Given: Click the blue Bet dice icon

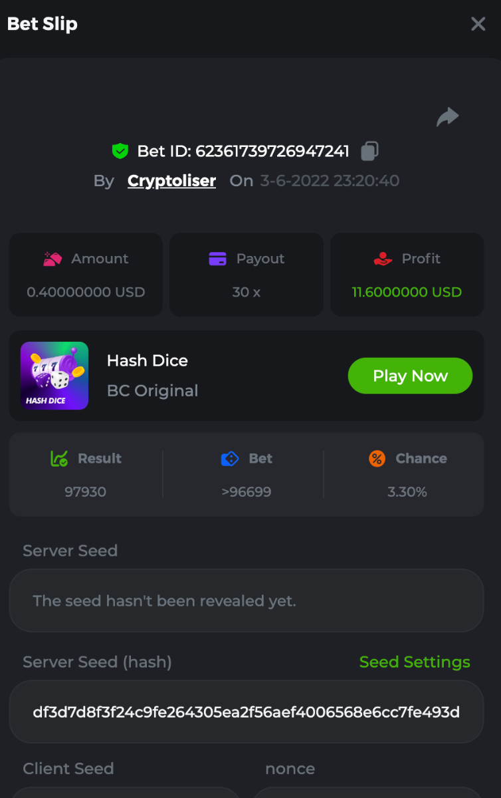Looking at the screenshot, I should point(229,458).
